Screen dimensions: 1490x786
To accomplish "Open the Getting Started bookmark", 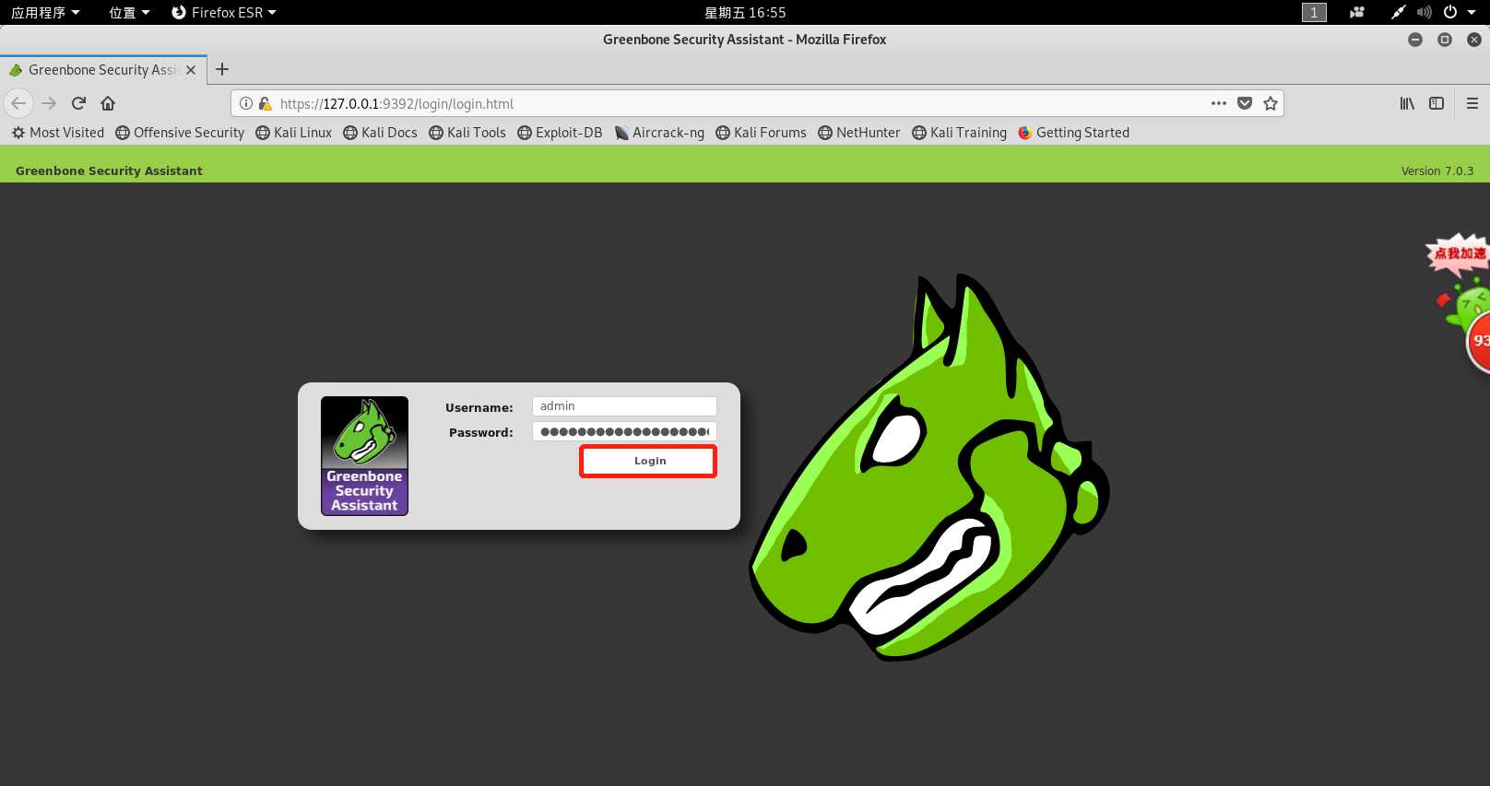I will [x=1073, y=133].
